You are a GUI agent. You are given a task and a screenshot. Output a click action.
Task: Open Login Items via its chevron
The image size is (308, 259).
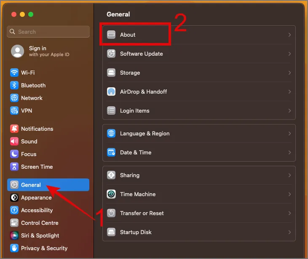(x=289, y=111)
